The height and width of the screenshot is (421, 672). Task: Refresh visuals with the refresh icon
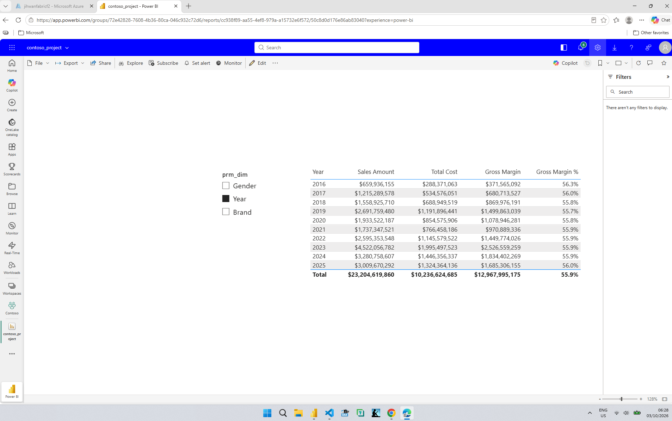click(638, 63)
